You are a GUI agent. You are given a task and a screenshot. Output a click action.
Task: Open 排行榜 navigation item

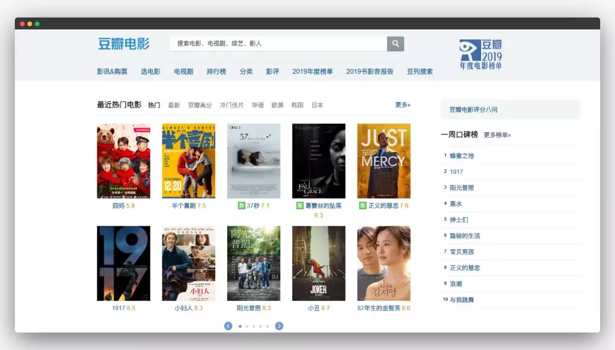click(x=216, y=71)
